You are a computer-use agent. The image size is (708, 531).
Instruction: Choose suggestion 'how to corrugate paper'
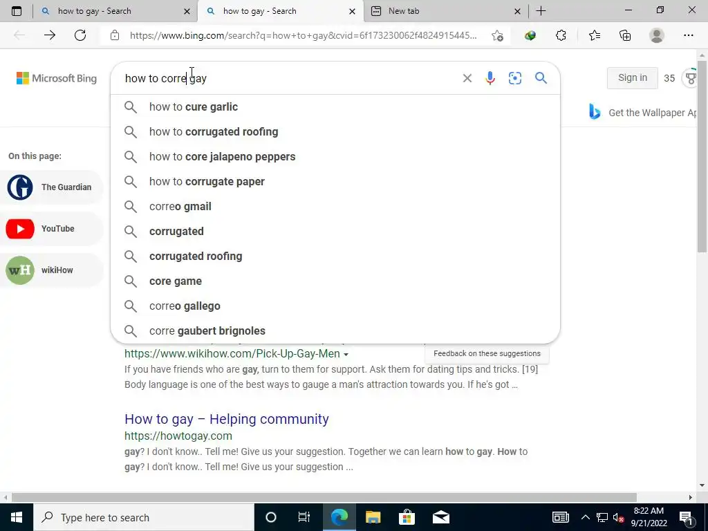335,182
